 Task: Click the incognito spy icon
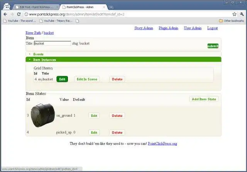tap(7, 6)
